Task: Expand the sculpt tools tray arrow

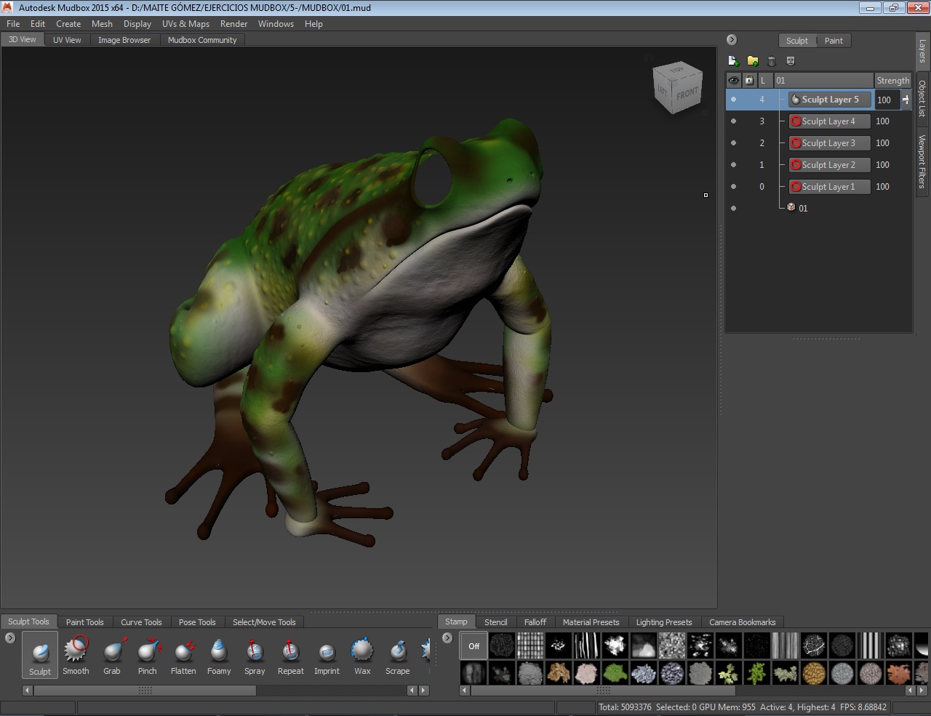Action: (x=9, y=638)
